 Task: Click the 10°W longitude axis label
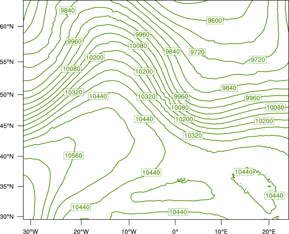click(x=129, y=231)
